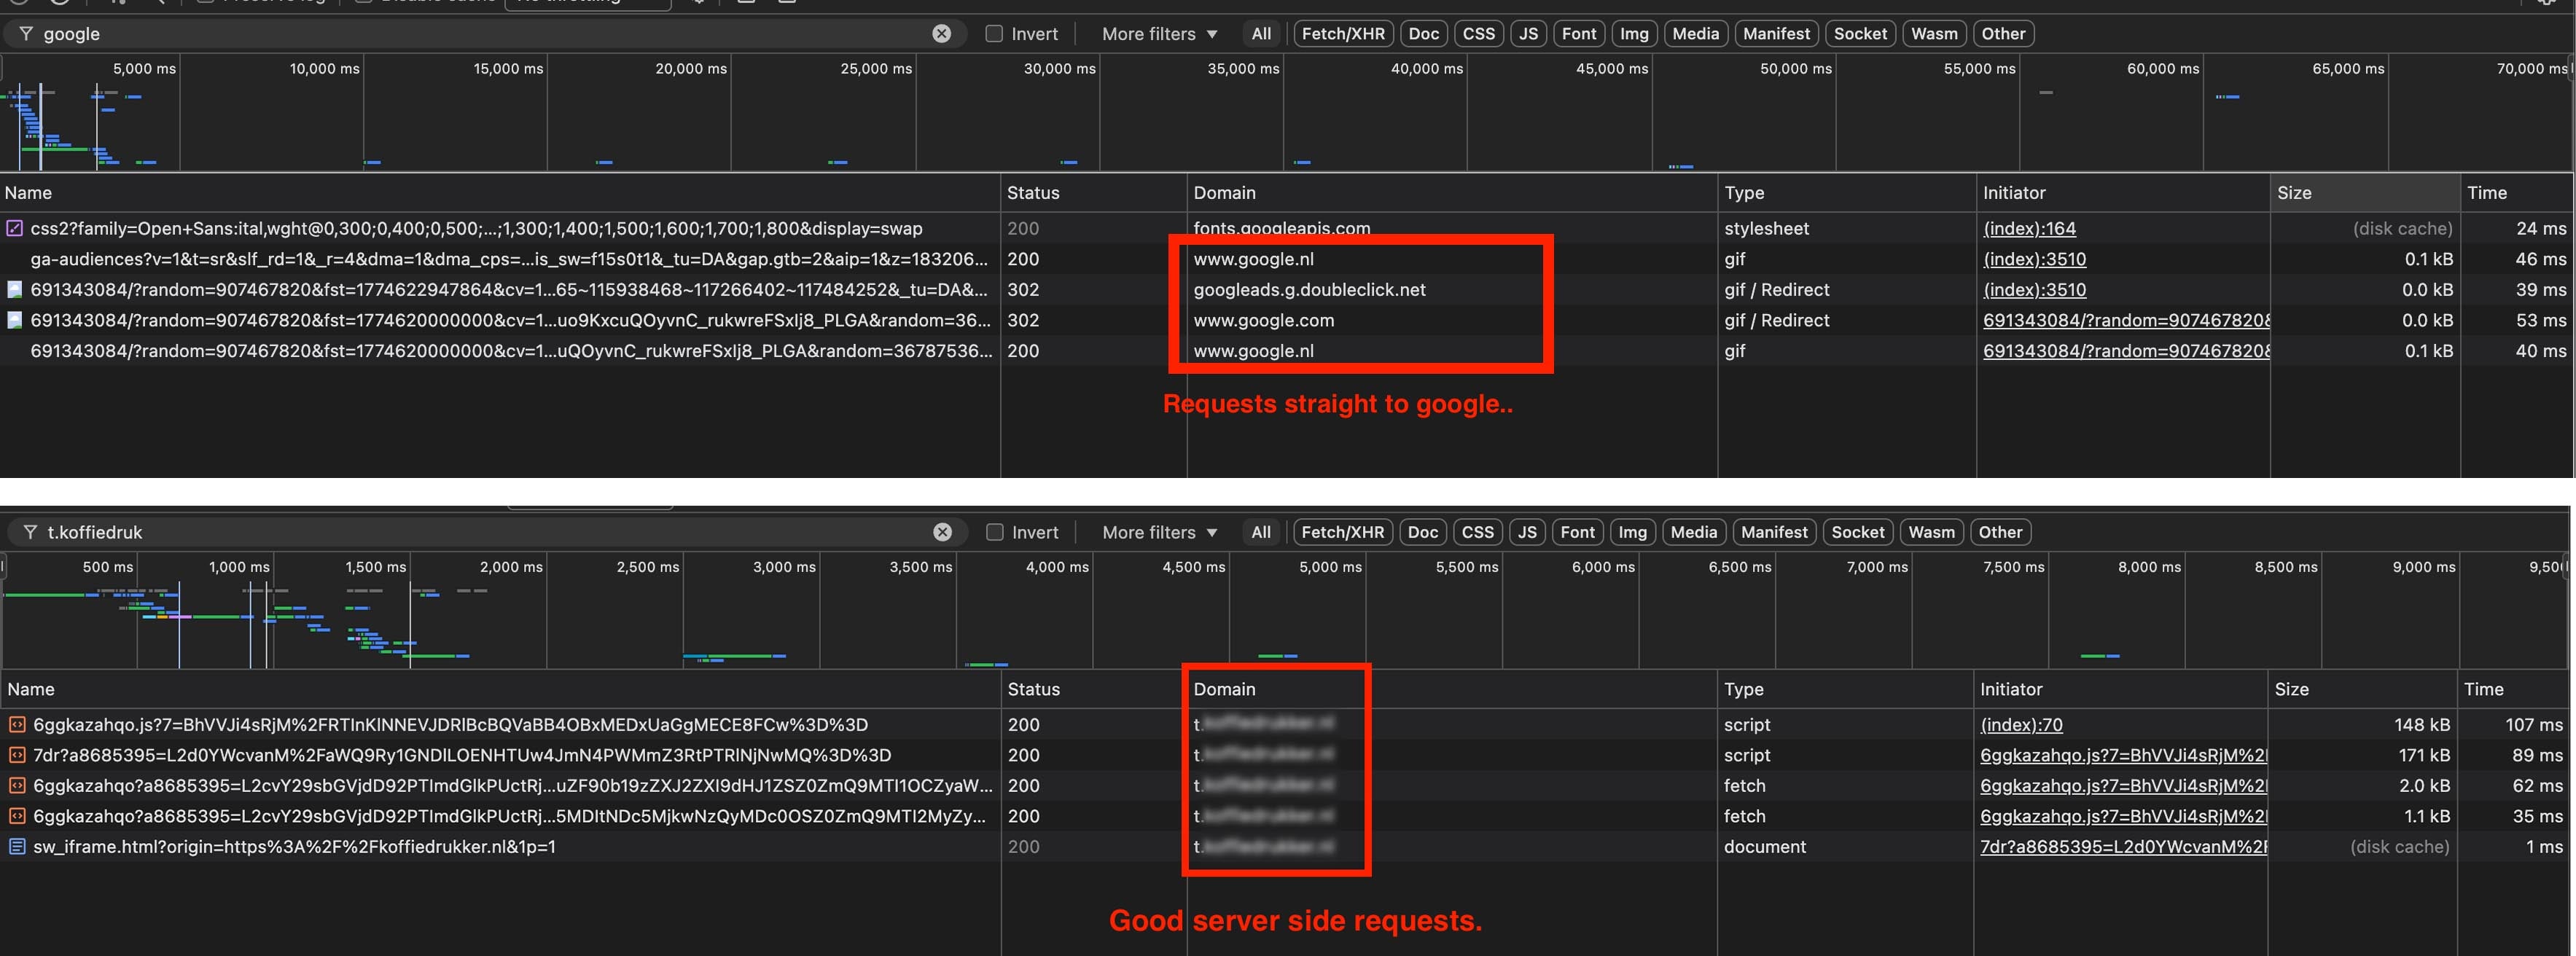
Task: Select the Img type filter in bottom panel
Action: (1632, 532)
